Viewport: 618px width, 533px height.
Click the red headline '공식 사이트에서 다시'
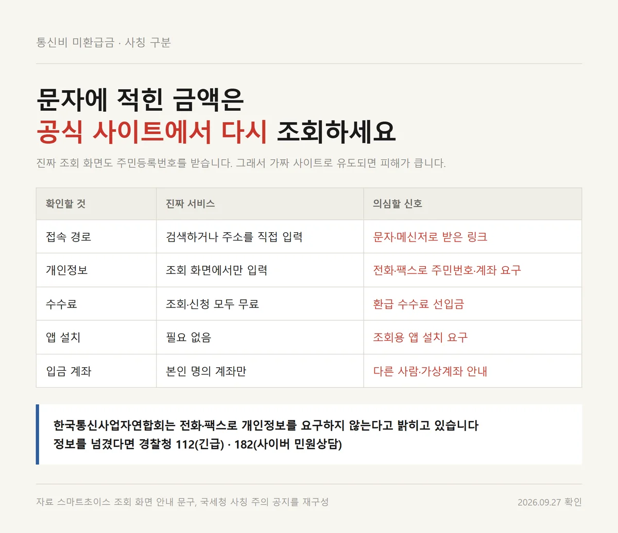[x=152, y=131]
